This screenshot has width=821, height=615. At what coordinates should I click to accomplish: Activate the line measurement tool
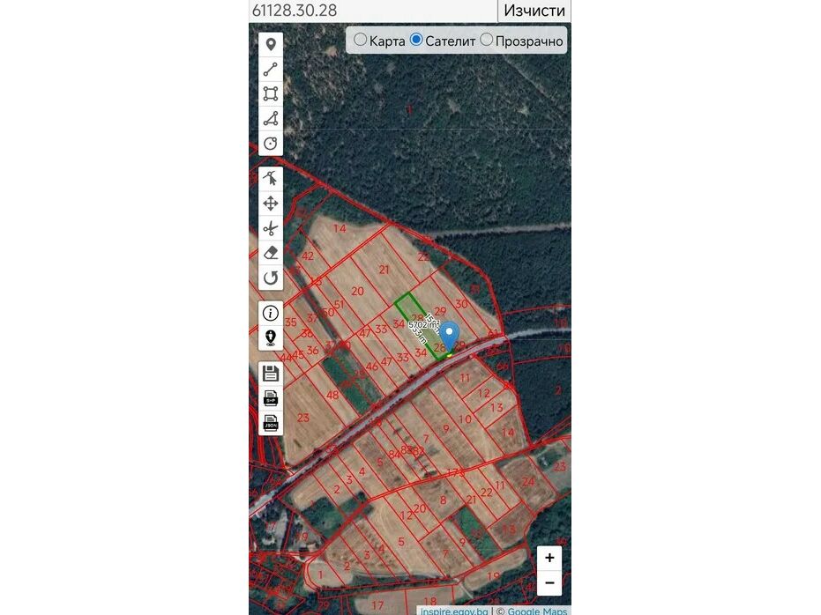(x=271, y=69)
